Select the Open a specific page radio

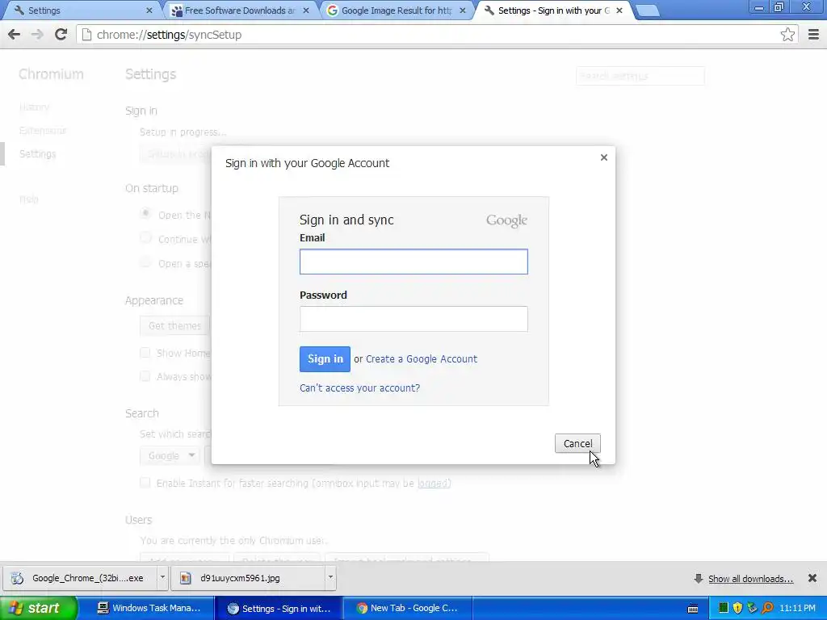pos(145,262)
